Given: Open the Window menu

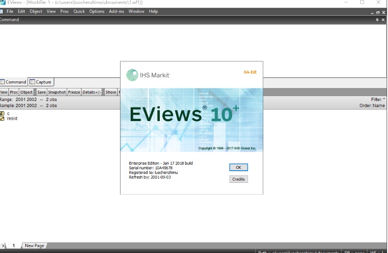Looking at the screenshot, I should (136, 11).
